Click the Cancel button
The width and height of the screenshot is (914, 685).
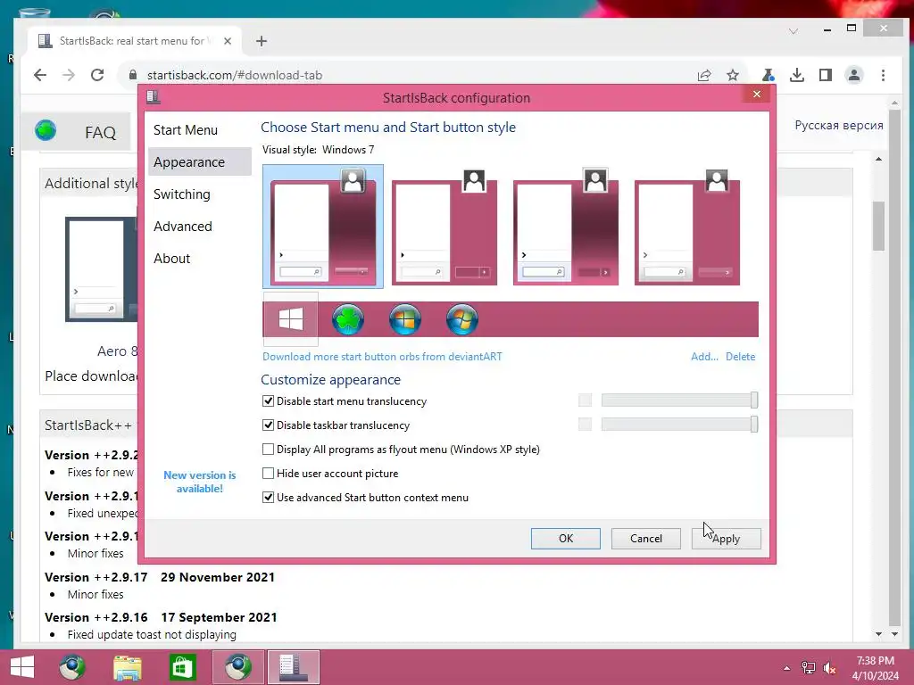(x=646, y=538)
